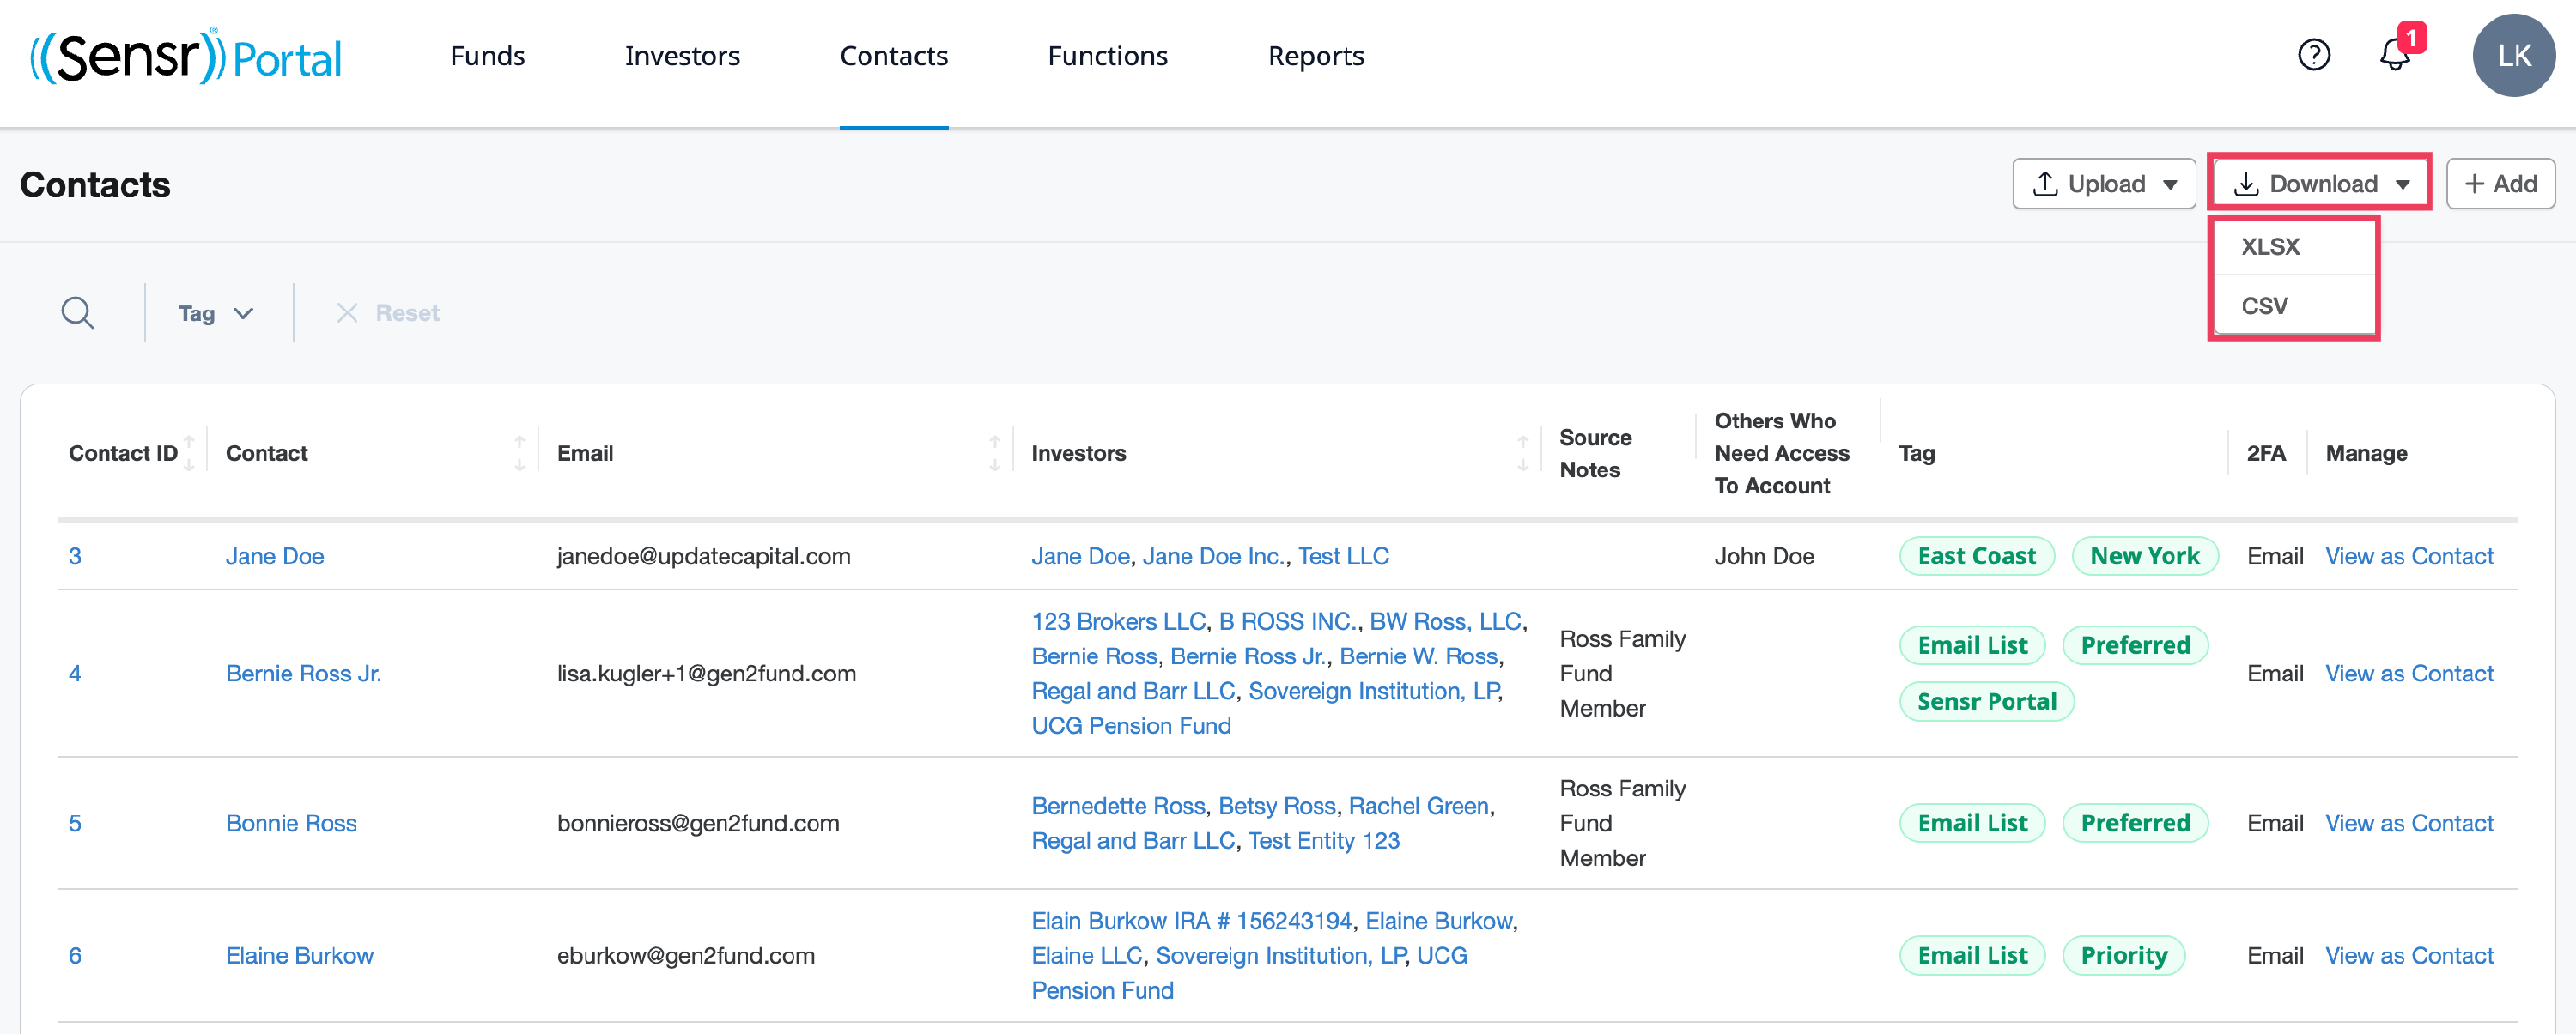Open investor B ROSS INC.

(1288, 621)
